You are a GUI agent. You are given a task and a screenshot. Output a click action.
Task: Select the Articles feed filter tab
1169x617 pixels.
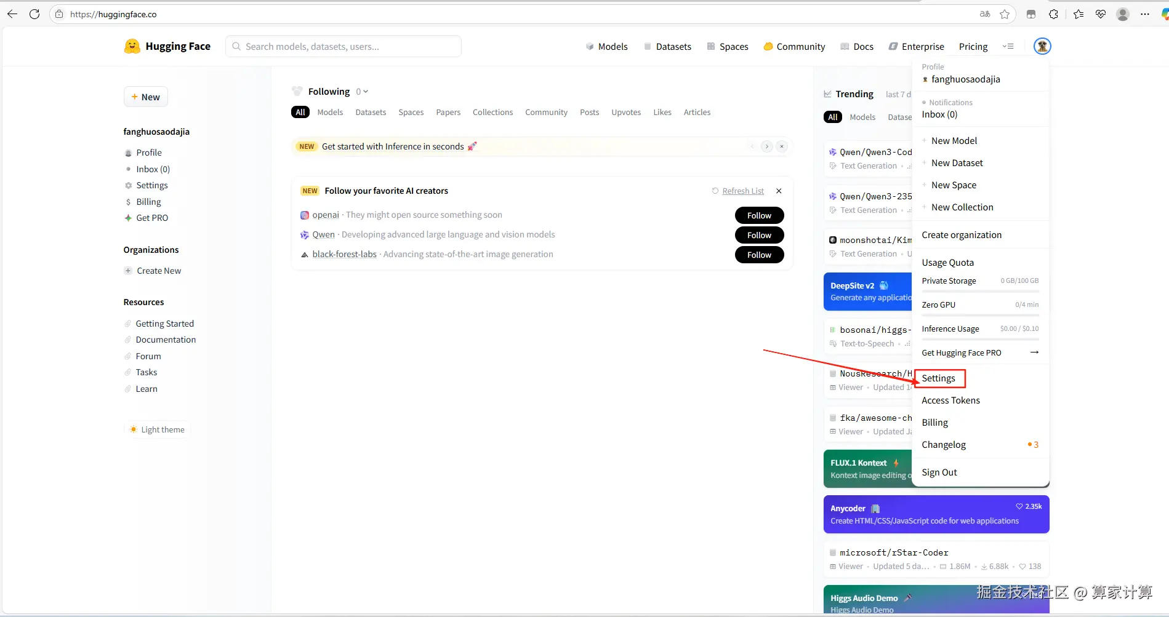tap(697, 112)
